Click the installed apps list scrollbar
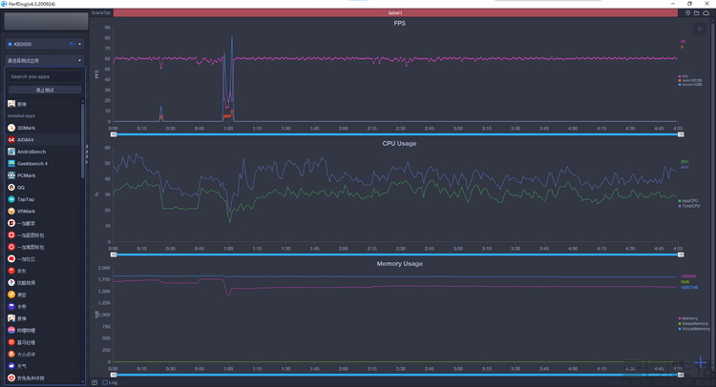 pyautogui.click(x=83, y=140)
